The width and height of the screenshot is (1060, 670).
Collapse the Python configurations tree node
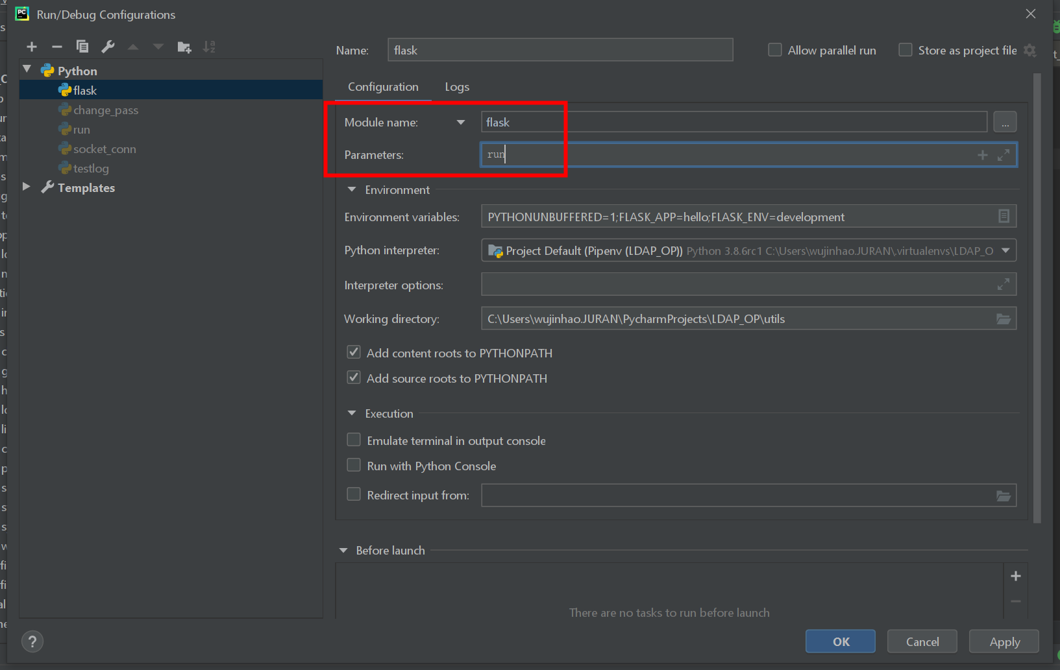pos(27,69)
